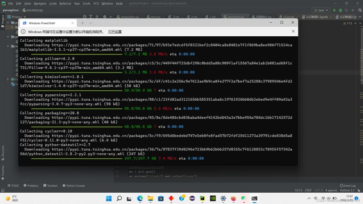The width and height of the screenshot is (363, 204).
Task: Click the 113 warnings indicator
Action: 348,24
